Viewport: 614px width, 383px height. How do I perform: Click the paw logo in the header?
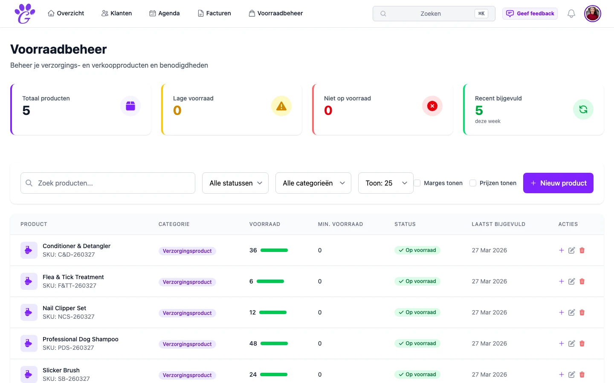click(x=25, y=14)
